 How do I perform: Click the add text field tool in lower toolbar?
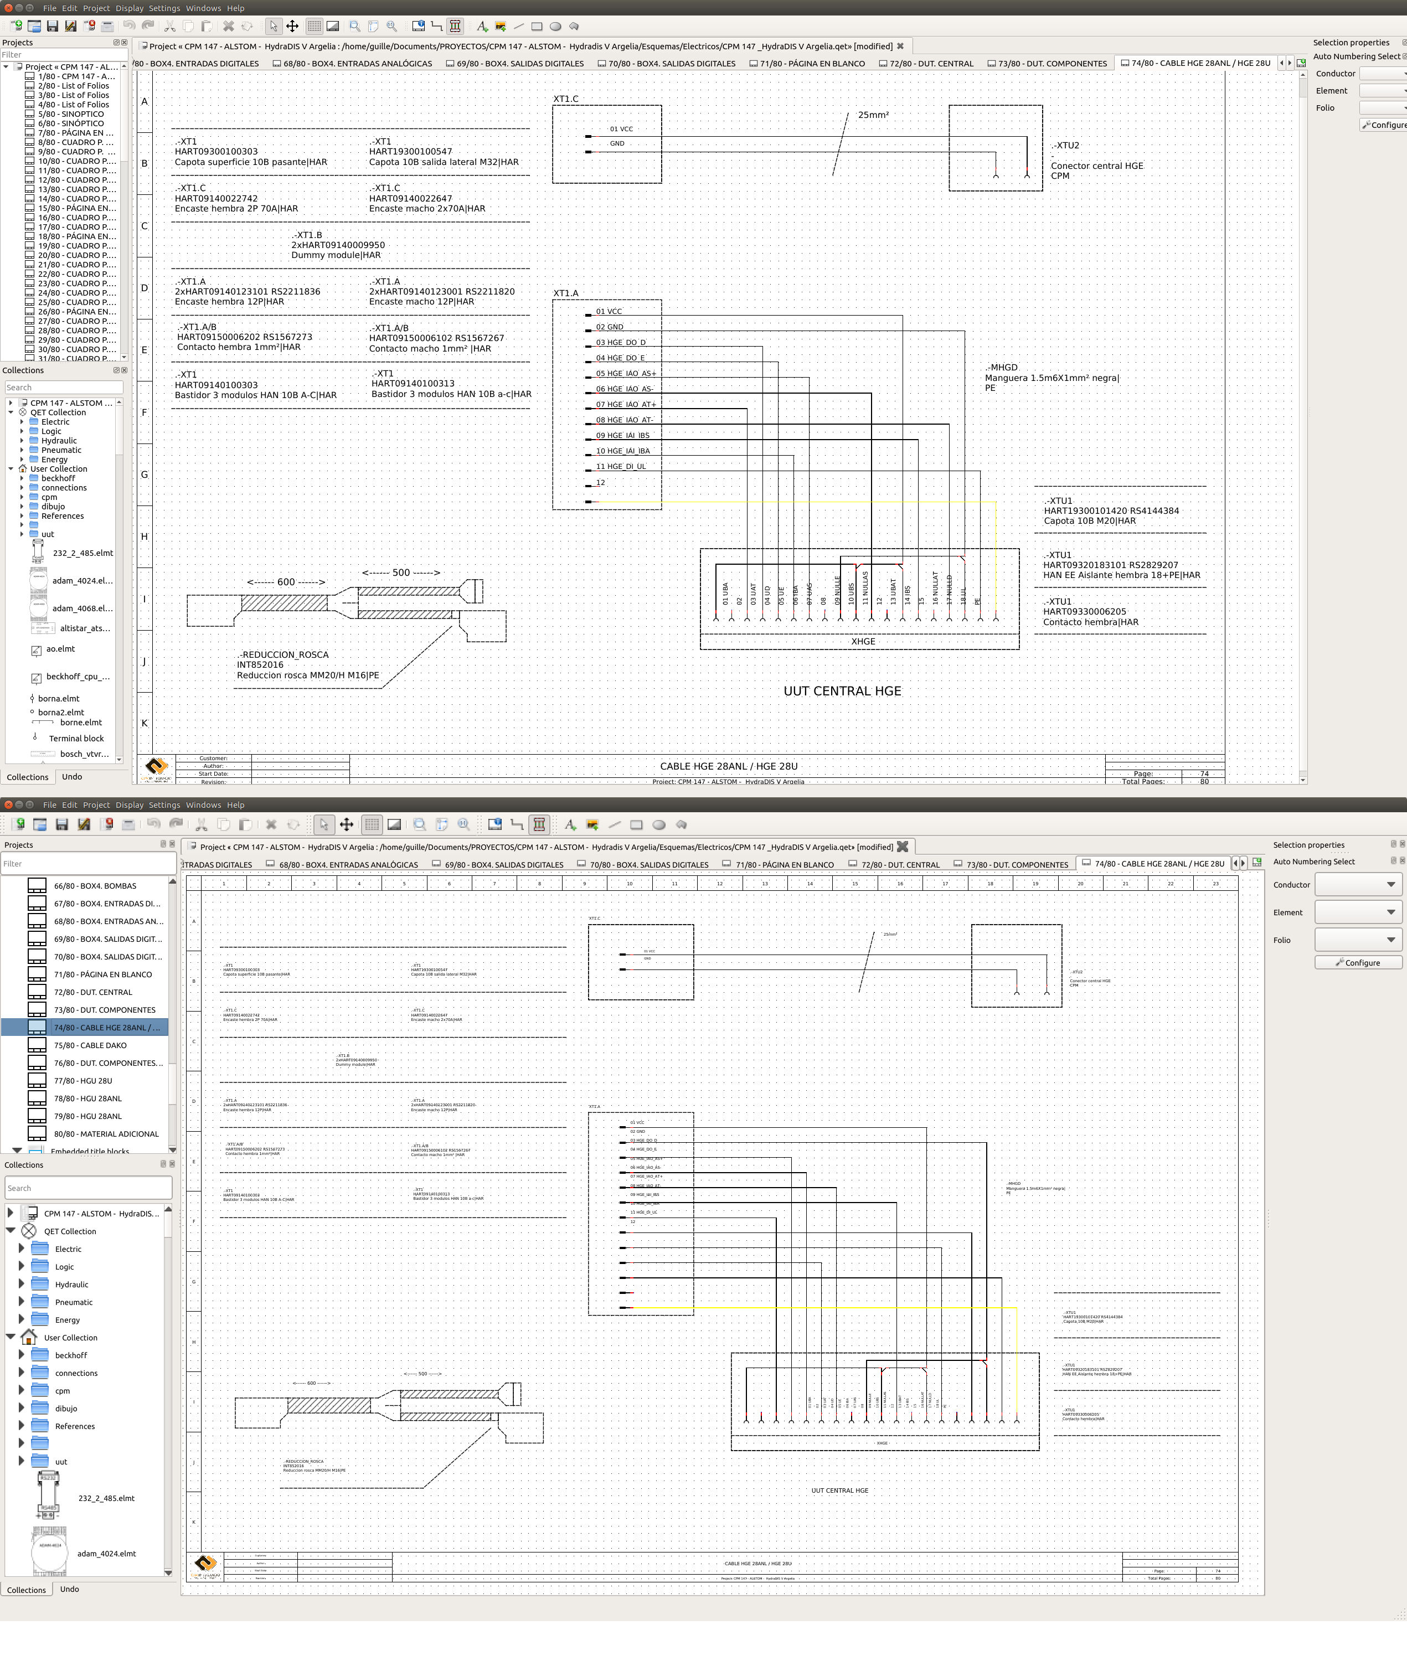pyautogui.click(x=569, y=824)
